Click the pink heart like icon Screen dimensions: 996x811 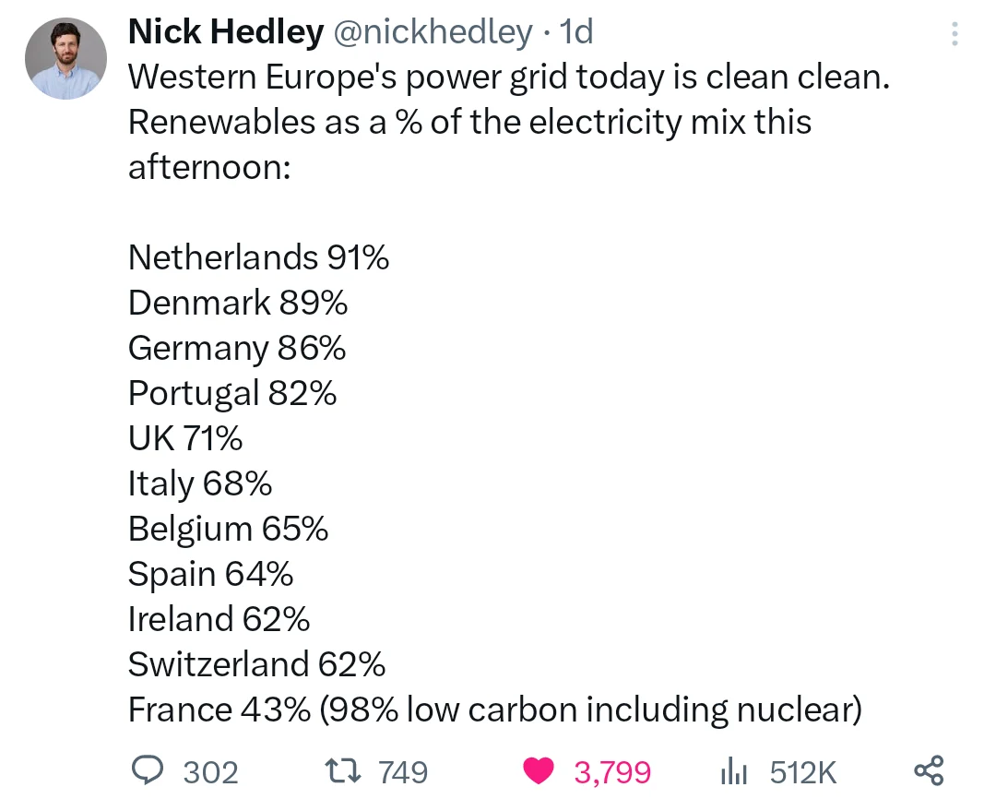pos(539,770)
